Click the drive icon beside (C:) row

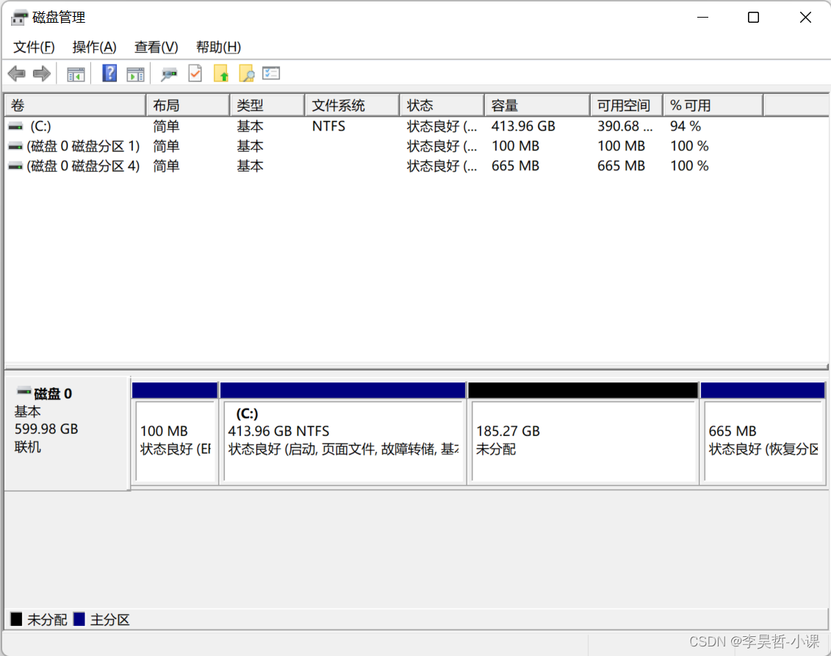16,126
